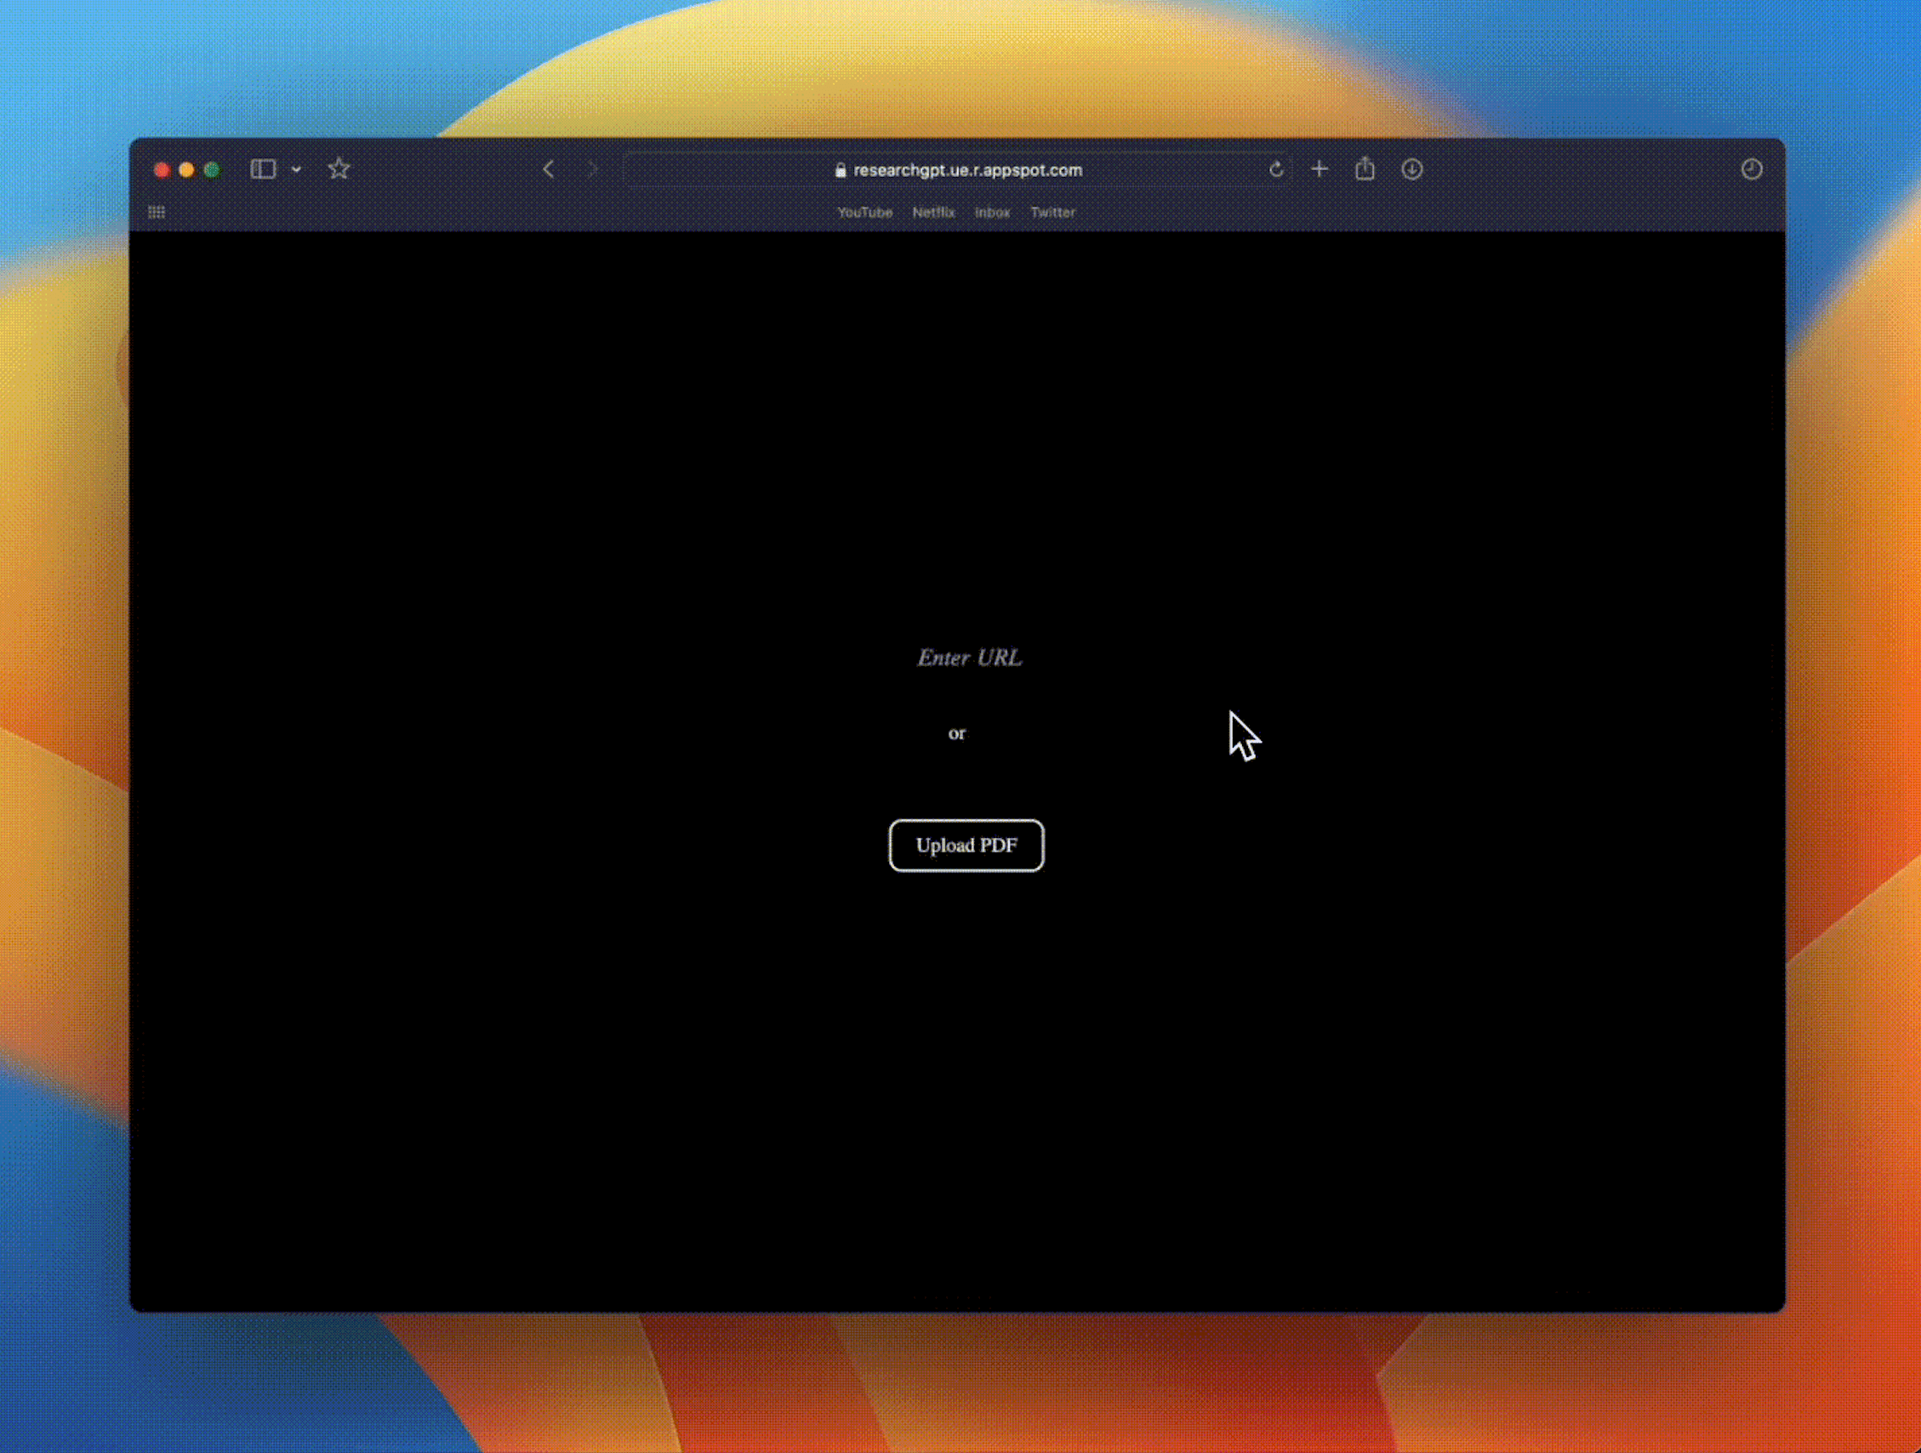Viewport: 1921px width, 1453px height.
Task: Toggle the Safari sidebar panel
Action: click(x=262, y=169)
